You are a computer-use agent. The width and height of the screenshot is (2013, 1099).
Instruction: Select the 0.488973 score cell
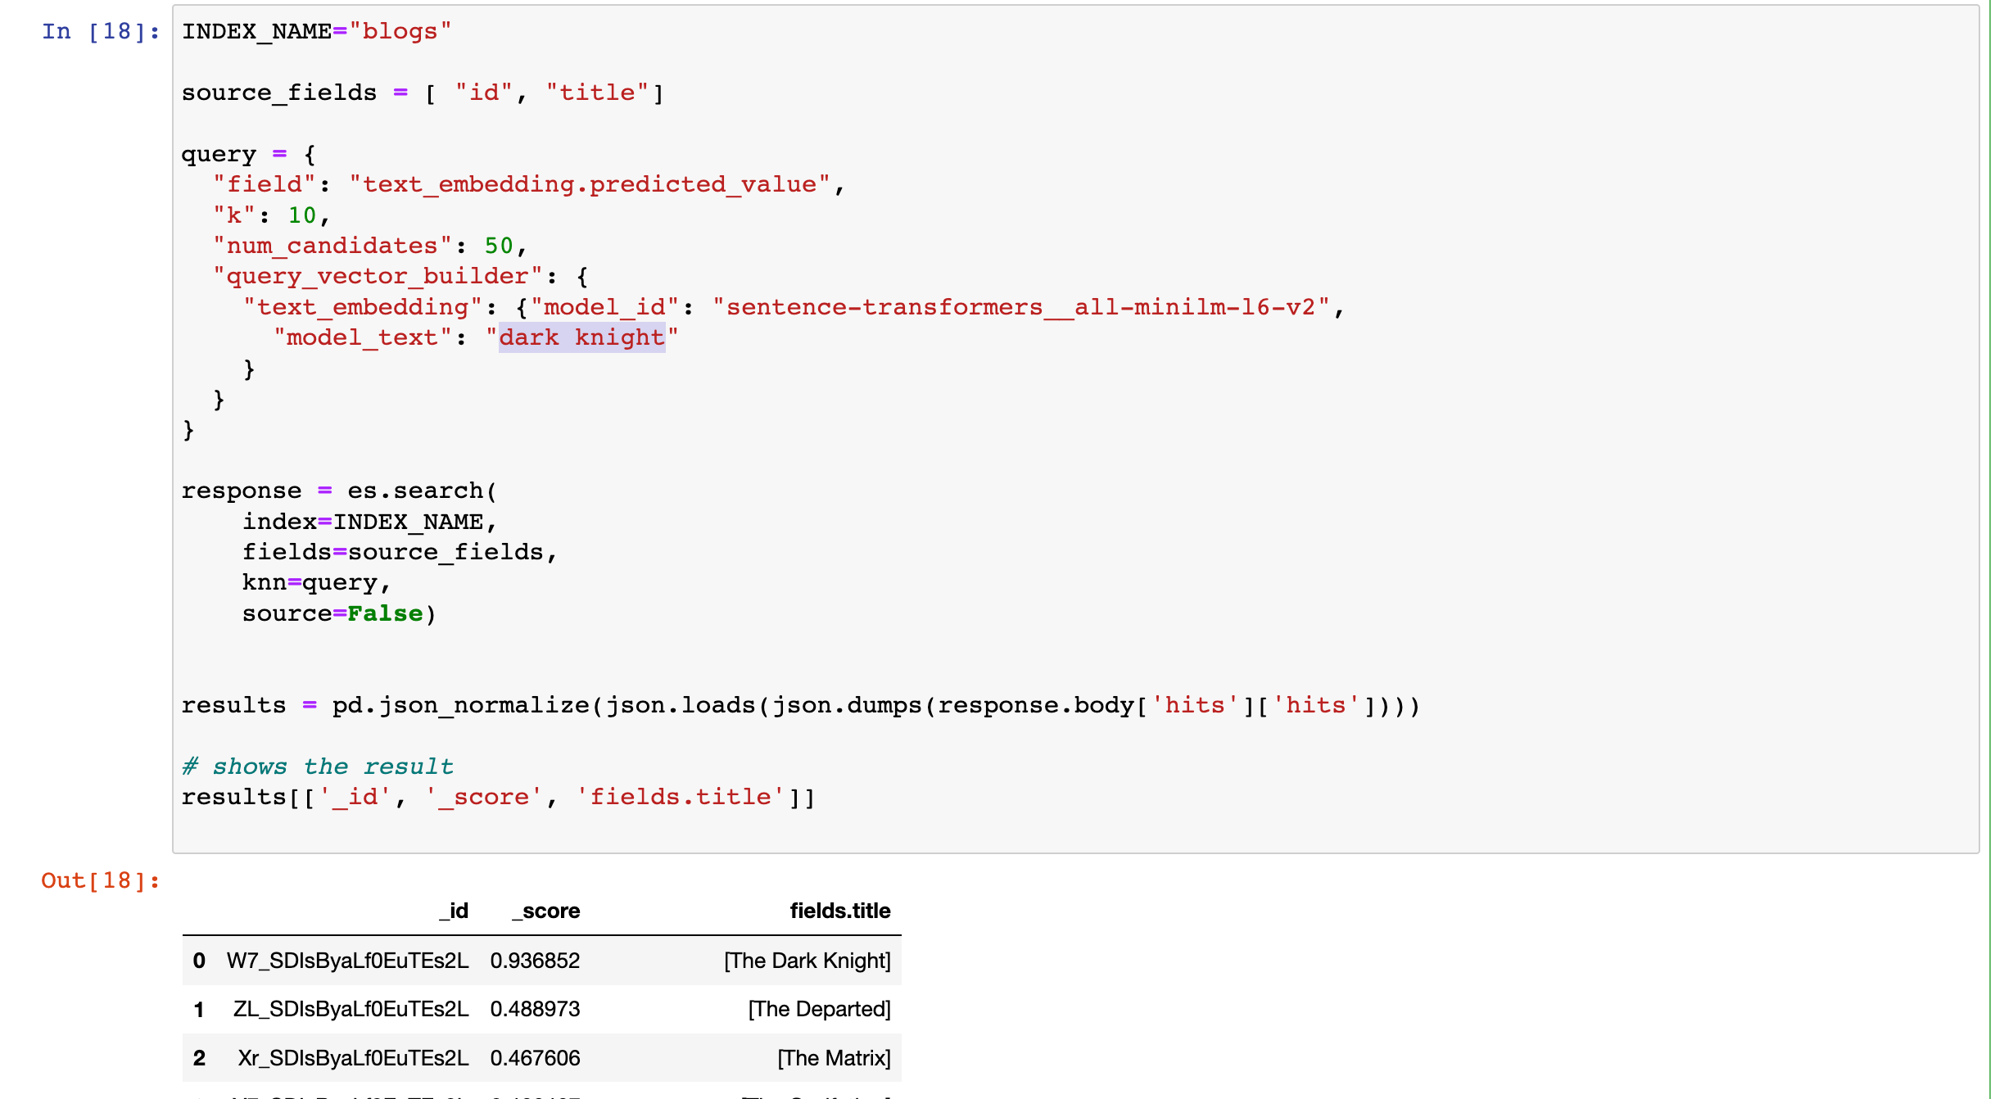click(535, 1009)
